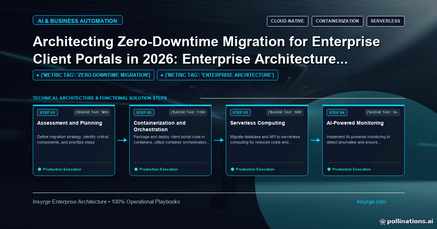Viewport: 437px width, 229px height.
Task: Click Production Execution label under AI-Powered Monitoring
Action: point(351,169)
